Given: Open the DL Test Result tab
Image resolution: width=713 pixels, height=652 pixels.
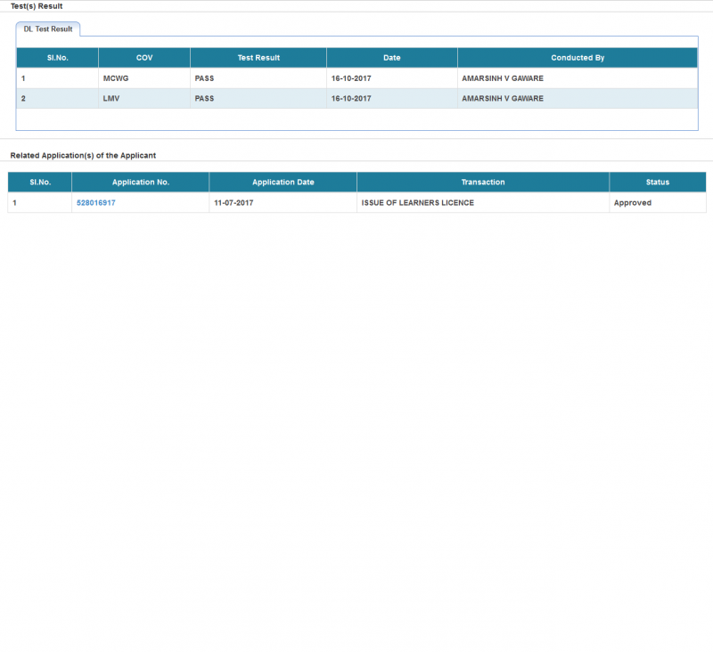Looking at the screenshot, I should pos(48,29).
